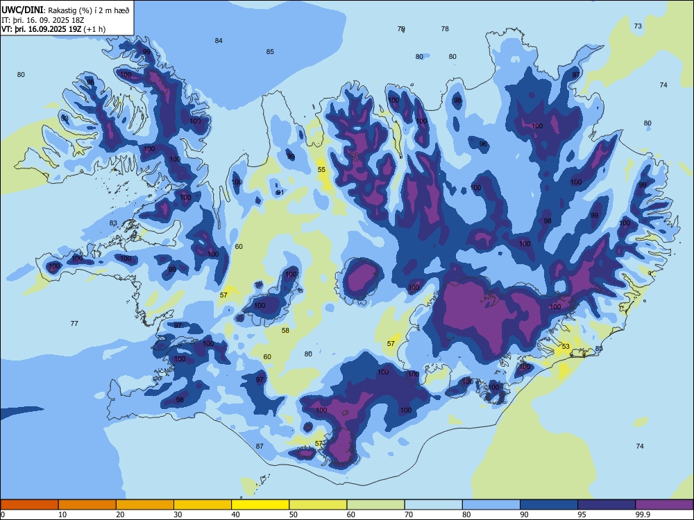Click the 77 value over western sea
The image size is (694, 520).
[74, 324]
